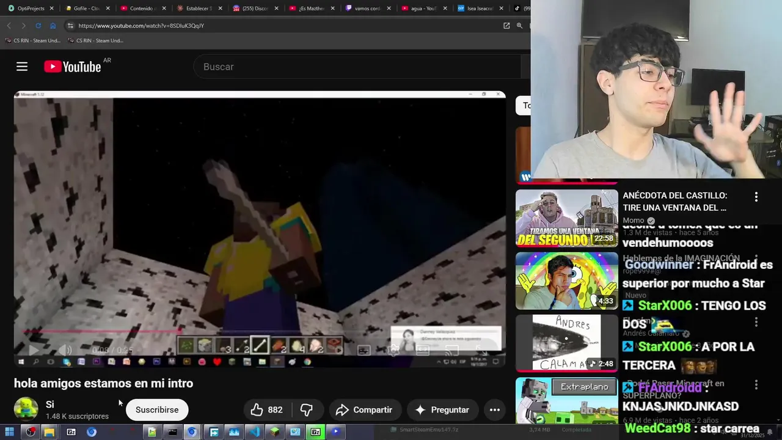782x440 pixels.
Task: Open options menu for Andrés Calamaro video
Action: [756, 321]
